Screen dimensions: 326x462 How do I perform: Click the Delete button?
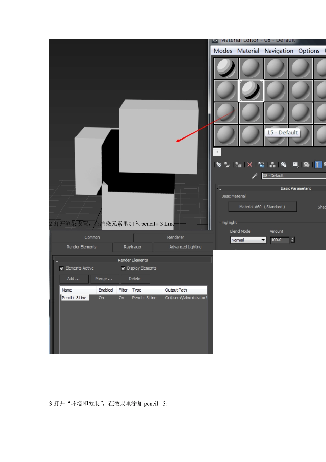coord(135,279)
